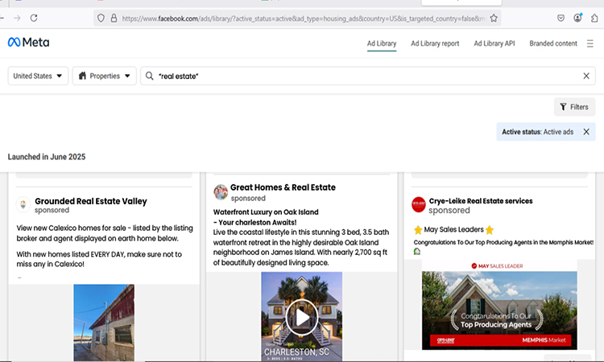Click the Great Homes & Real Estate avatar

click(x=221, y=192)
